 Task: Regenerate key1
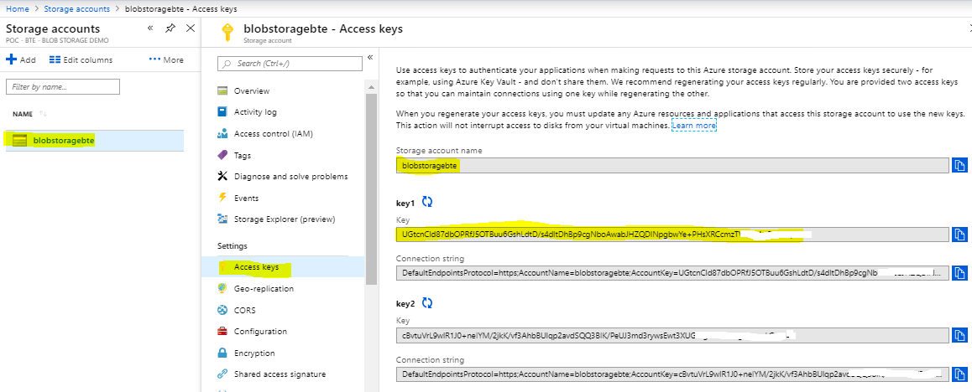427,201
